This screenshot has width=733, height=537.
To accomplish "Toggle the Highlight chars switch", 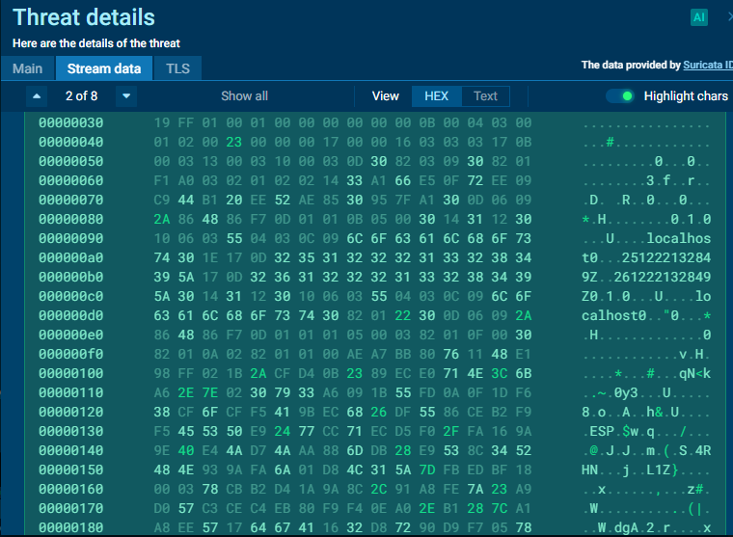I will [619, 95].
